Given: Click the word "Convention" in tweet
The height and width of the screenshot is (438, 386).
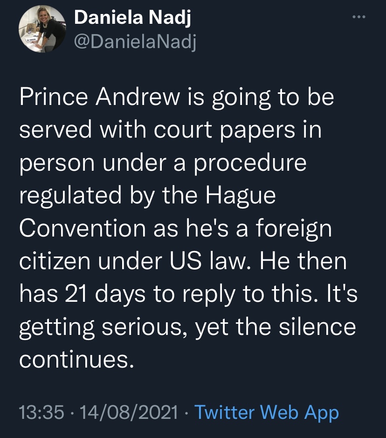Looking at the screenshot, I should (83, 228).
